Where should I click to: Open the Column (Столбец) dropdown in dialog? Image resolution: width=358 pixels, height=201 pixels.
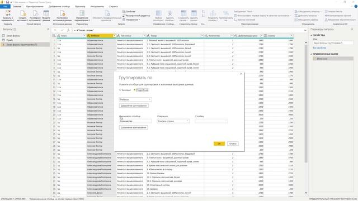tap(211, 121)
